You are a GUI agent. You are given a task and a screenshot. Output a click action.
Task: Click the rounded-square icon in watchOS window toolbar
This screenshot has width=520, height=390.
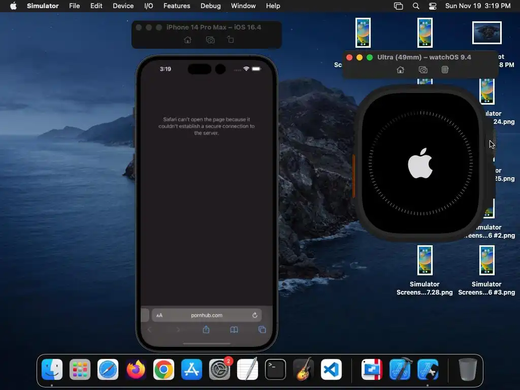point(445,70)
